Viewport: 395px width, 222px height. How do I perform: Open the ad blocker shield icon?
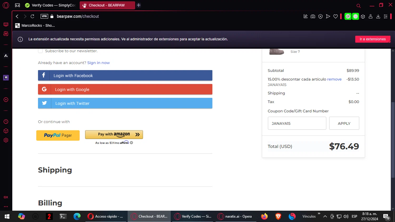tap(320, 16)
